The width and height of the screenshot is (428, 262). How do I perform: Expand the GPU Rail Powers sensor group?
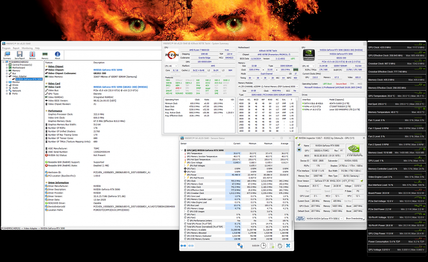[x=185, y=178]
